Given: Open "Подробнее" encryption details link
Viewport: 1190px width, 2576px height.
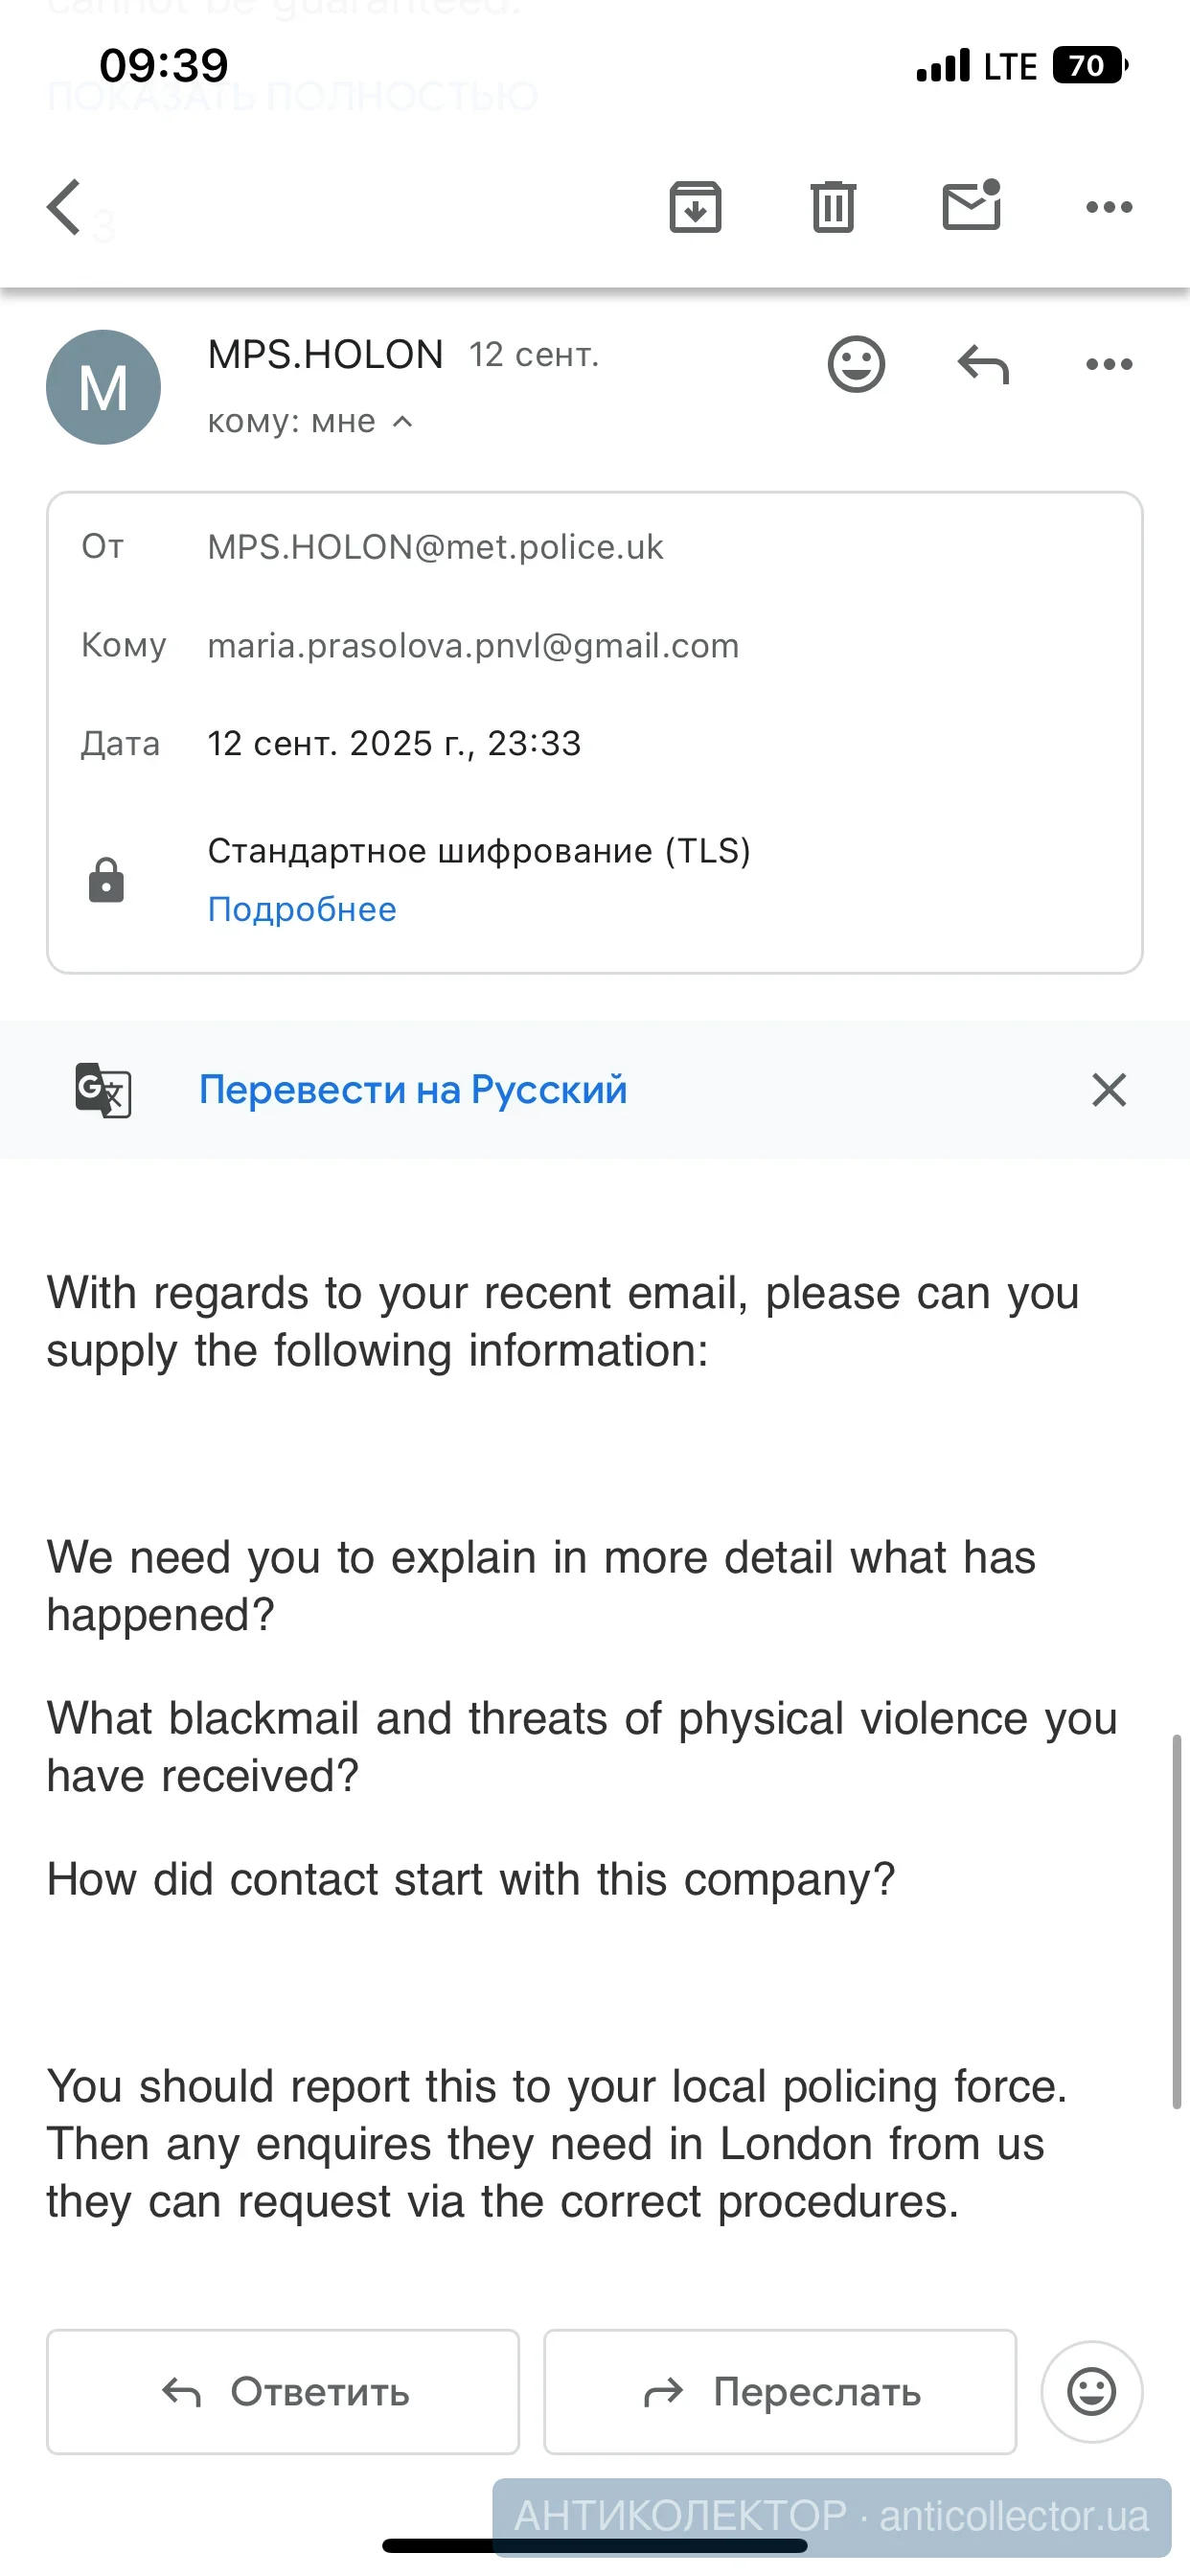Looking at the screenshot, I should (x=302, y=909).
